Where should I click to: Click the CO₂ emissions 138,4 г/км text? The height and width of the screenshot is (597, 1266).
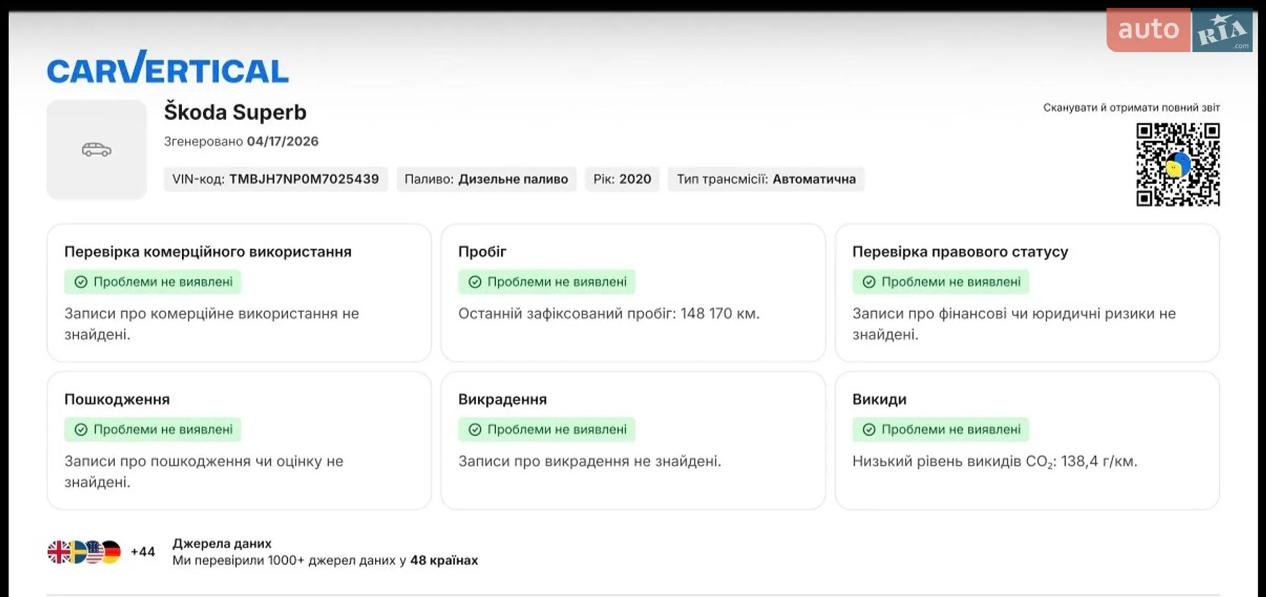tap(994, 461)
